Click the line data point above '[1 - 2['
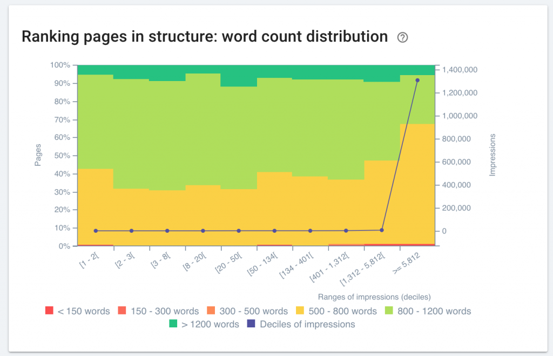 click(x=96, y=231)
